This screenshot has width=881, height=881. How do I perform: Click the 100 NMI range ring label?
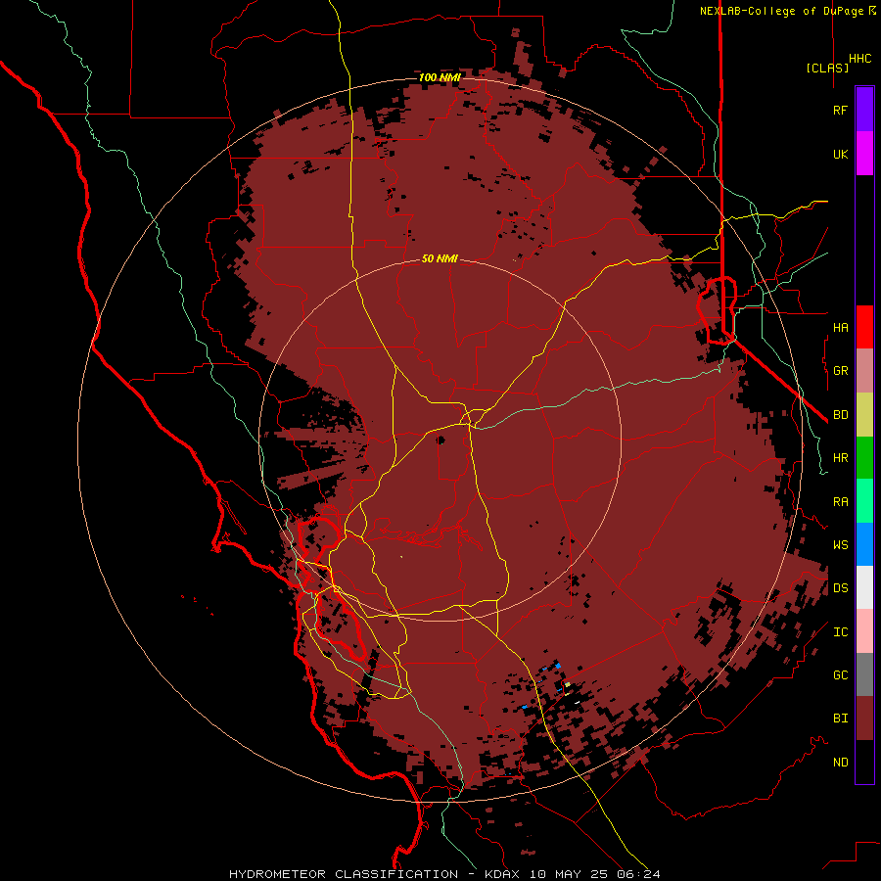point(440,77)
